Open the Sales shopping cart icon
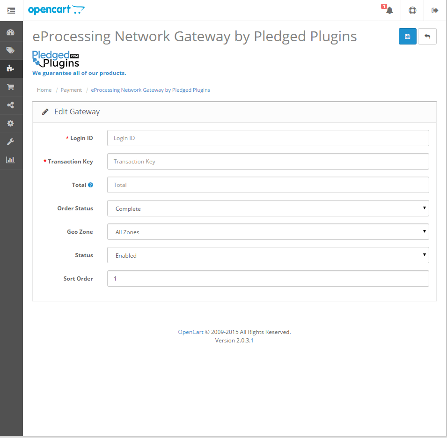This screenshot has height=438, width=447. pos(10,87)
